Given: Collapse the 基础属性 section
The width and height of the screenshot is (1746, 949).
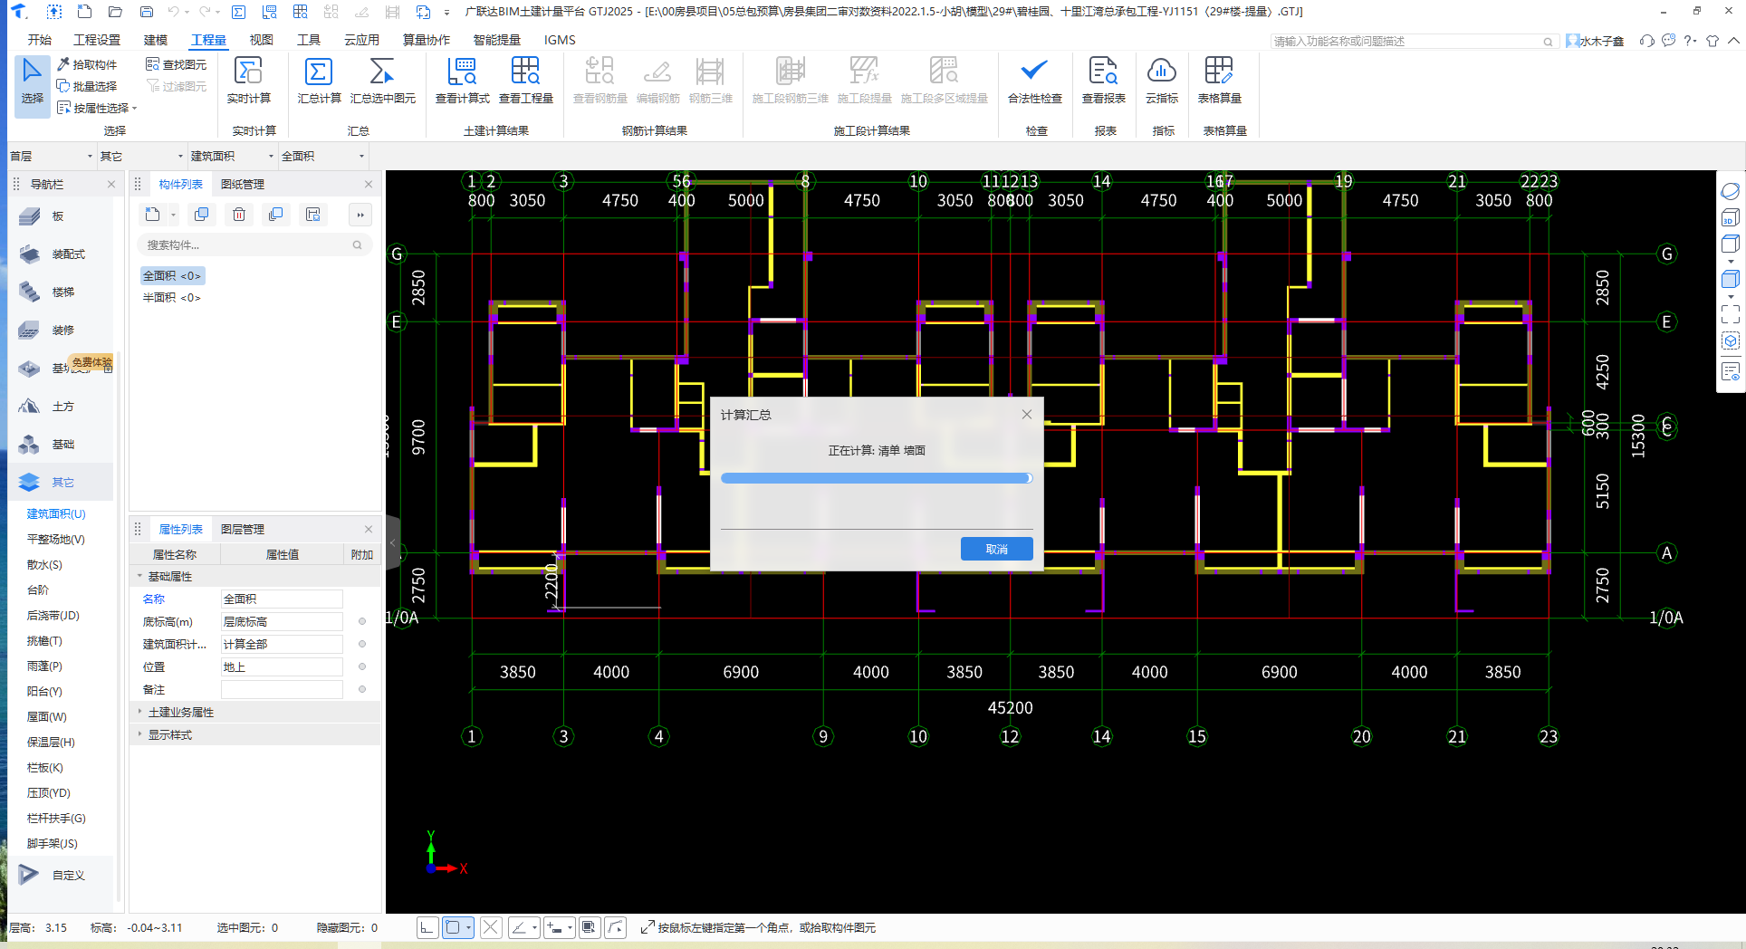Looking at the screenshot, I should tap(139, 576).
